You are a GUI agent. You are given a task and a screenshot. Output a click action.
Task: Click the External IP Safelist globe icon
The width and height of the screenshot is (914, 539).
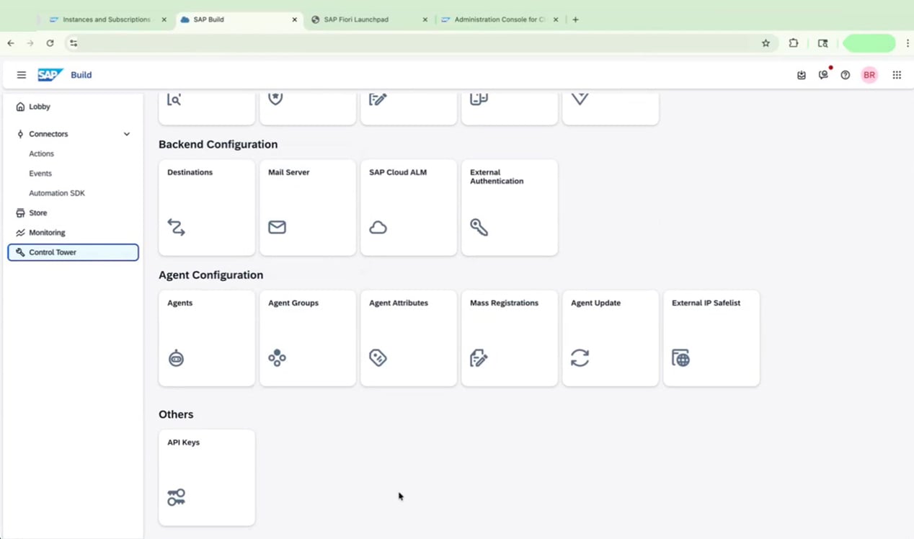click(x=681, y=358)
